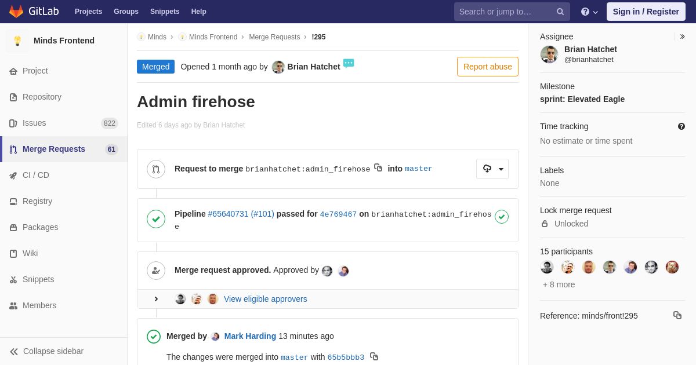
Task: Click the Merge Requests count badge 61
Action: [x=111, y=149]
